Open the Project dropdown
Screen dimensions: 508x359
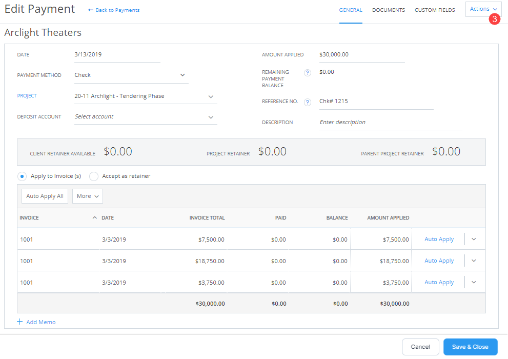[x=146, y=96]
